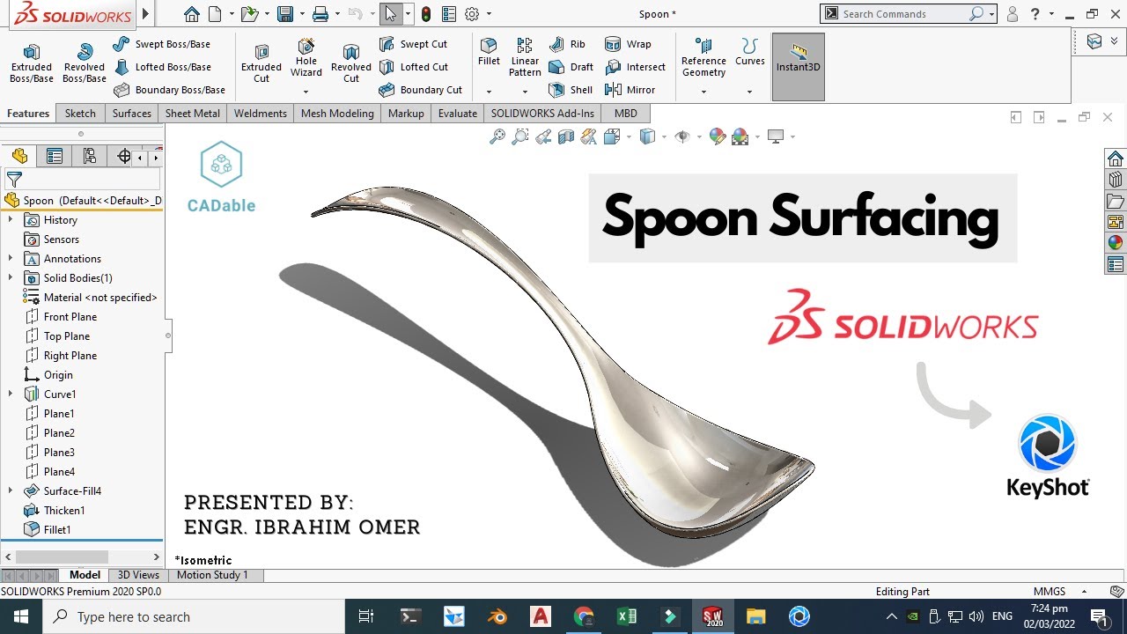Apply the Fillet tool
1127x634 pixels.
click(489, 52)
